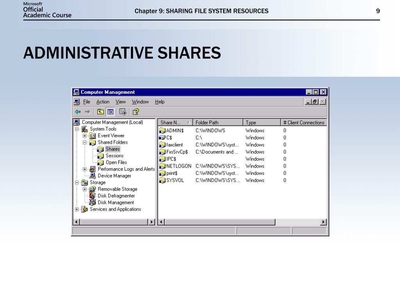Sort by the Folder Path column header

click(218, 122)
